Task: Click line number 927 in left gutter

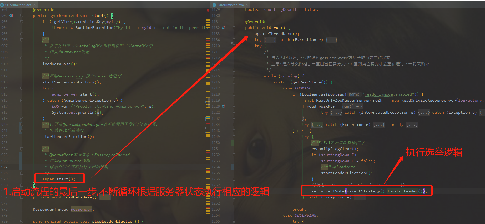Action: [x=4, y=167]
